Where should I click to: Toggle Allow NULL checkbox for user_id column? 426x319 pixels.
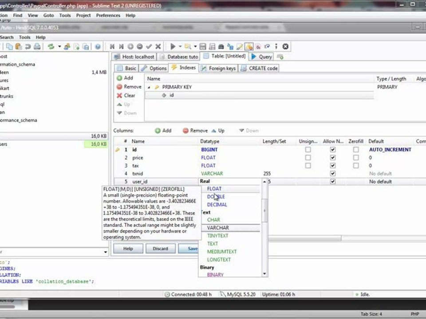[x=332, y=182]
